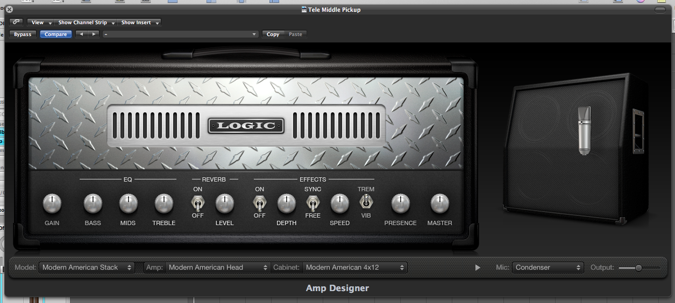Click the PRESENCE knob
Screen dimensions: 675x303
(400, 204)
